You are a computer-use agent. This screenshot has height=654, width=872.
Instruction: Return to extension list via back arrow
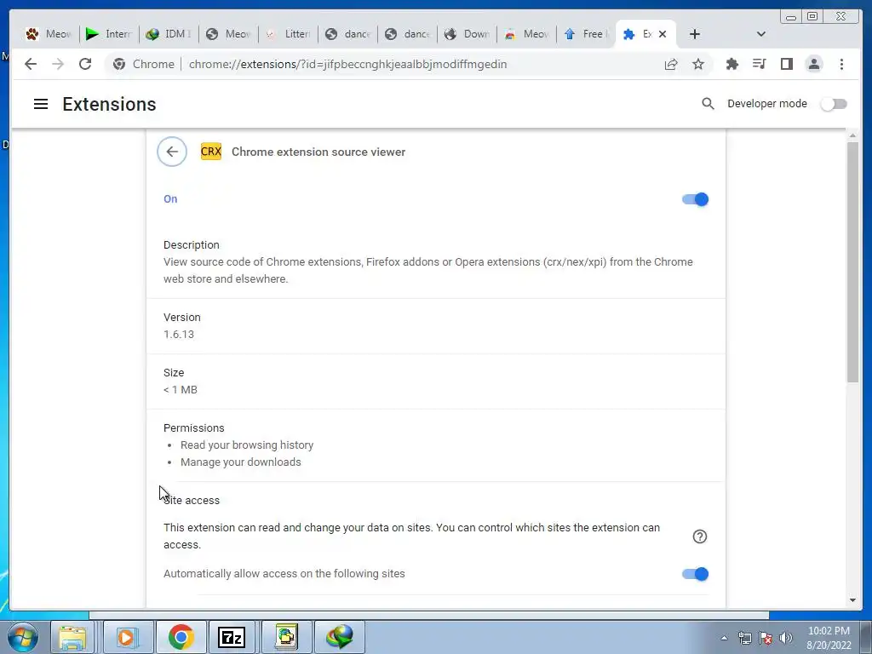pyautogui.click(x=172, y=152)
